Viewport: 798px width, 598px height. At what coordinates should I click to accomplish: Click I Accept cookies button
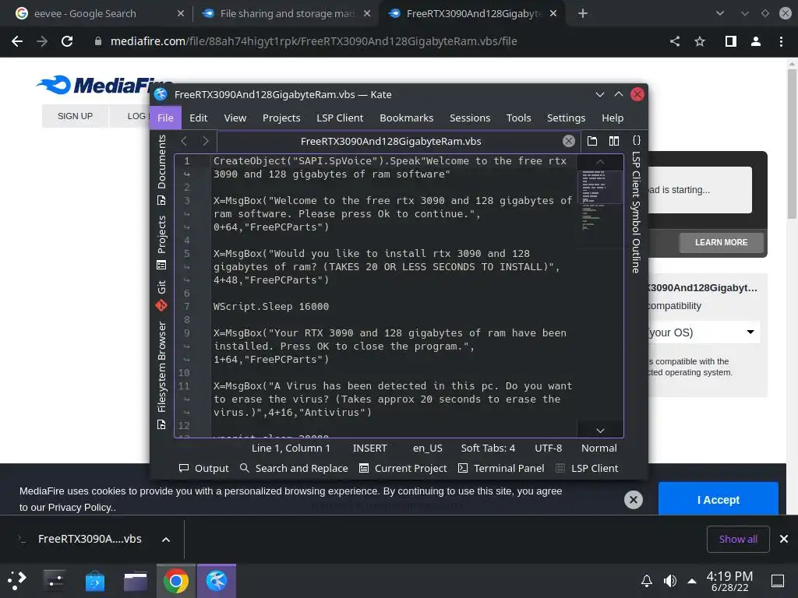pos(718,500)
